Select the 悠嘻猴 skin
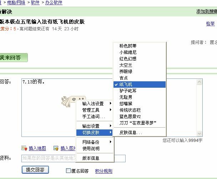This screenshot has height=179, width=217. tap(140, 104)
